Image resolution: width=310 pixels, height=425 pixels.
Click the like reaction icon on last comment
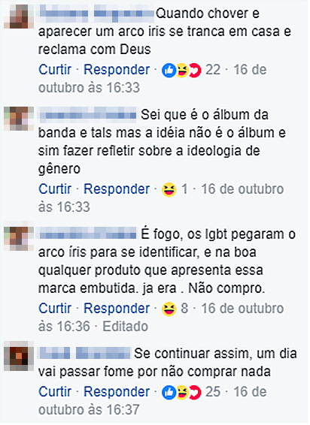tap(169, 393)
